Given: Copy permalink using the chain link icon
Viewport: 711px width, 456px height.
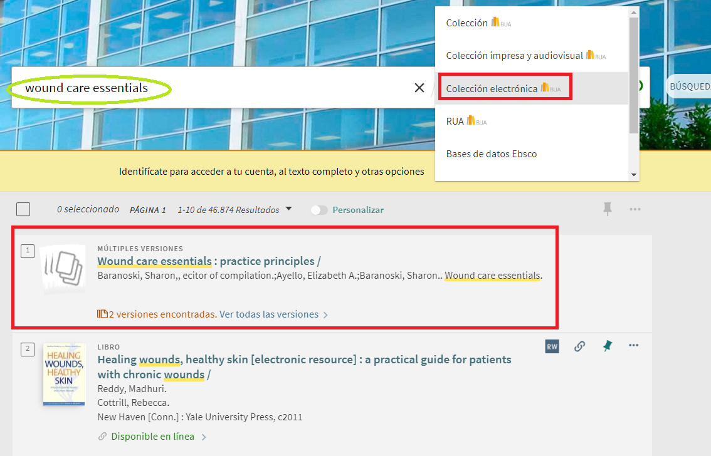Looking at the screenshot, I should pos(580,346).
